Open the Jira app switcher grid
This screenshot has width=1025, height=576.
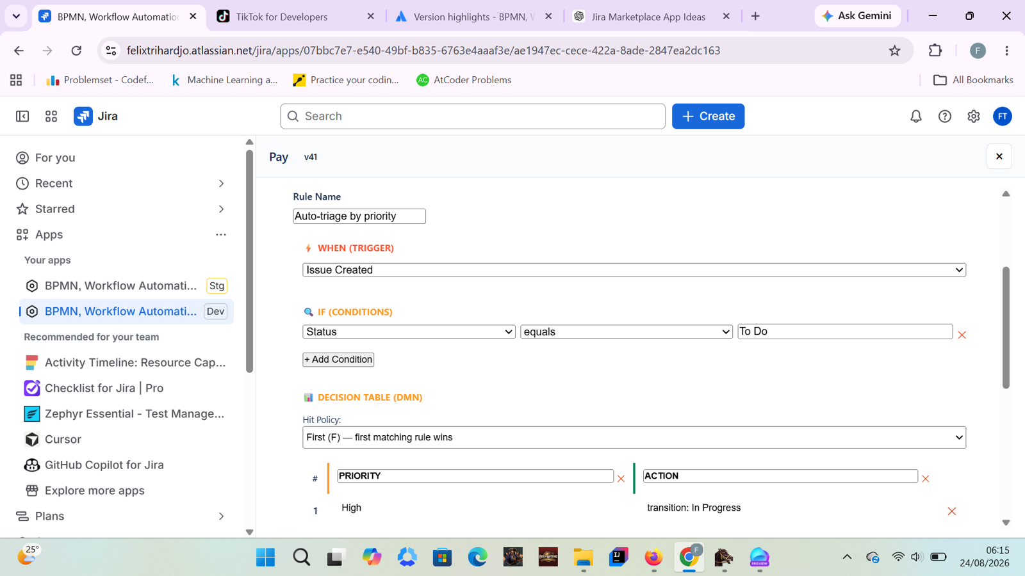51,116
